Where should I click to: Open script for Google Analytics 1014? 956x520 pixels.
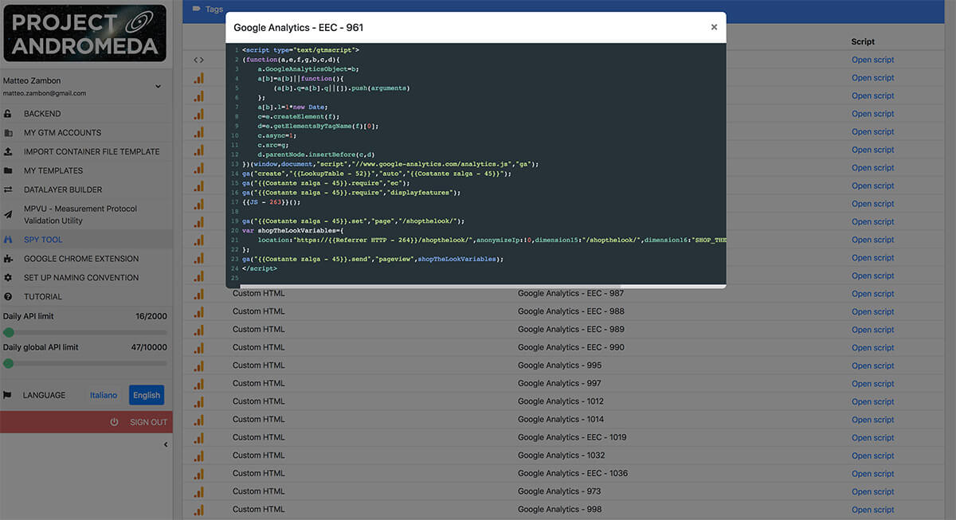[873, 420]
